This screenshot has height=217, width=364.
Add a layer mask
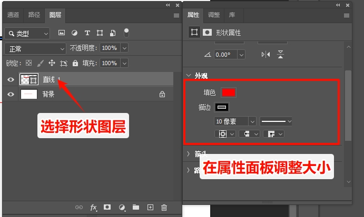[x=107, y=207]
